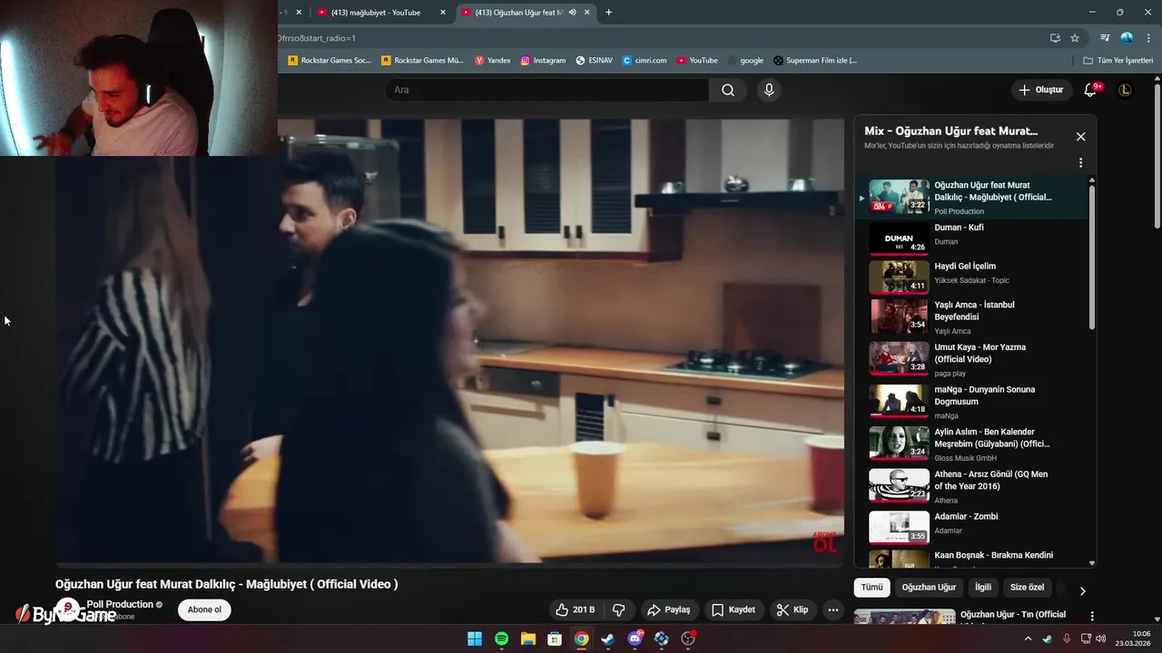1162x653 pixels.
Task: Play Adamlar - Zombi from playlist
Action: [x=971, y=527]
